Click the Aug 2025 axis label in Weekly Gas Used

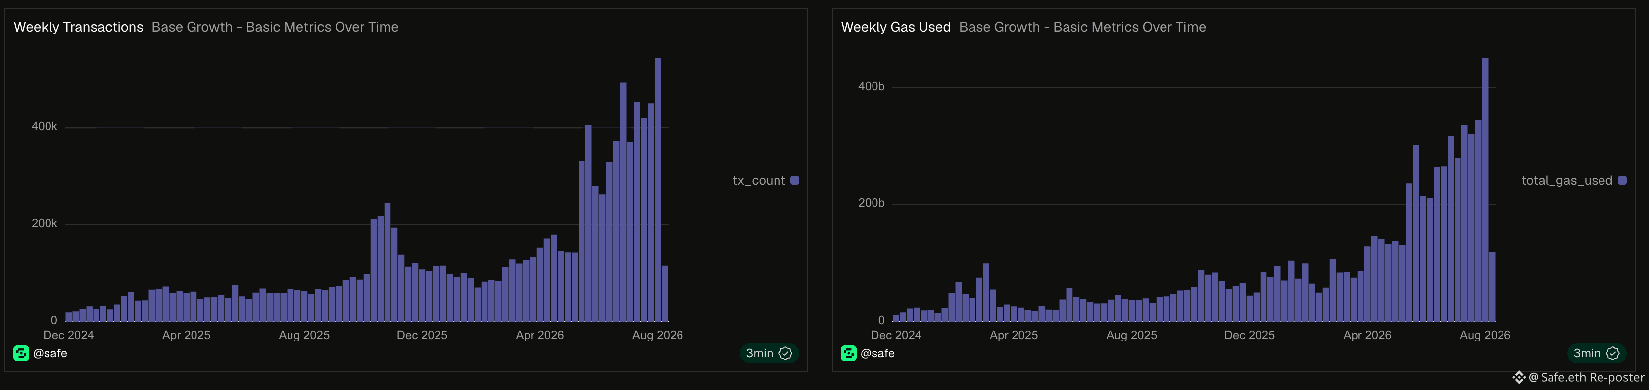coord(1132,335)
